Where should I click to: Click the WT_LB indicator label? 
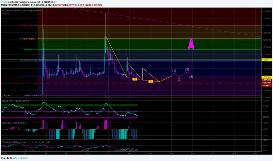(x=15, y=101)
